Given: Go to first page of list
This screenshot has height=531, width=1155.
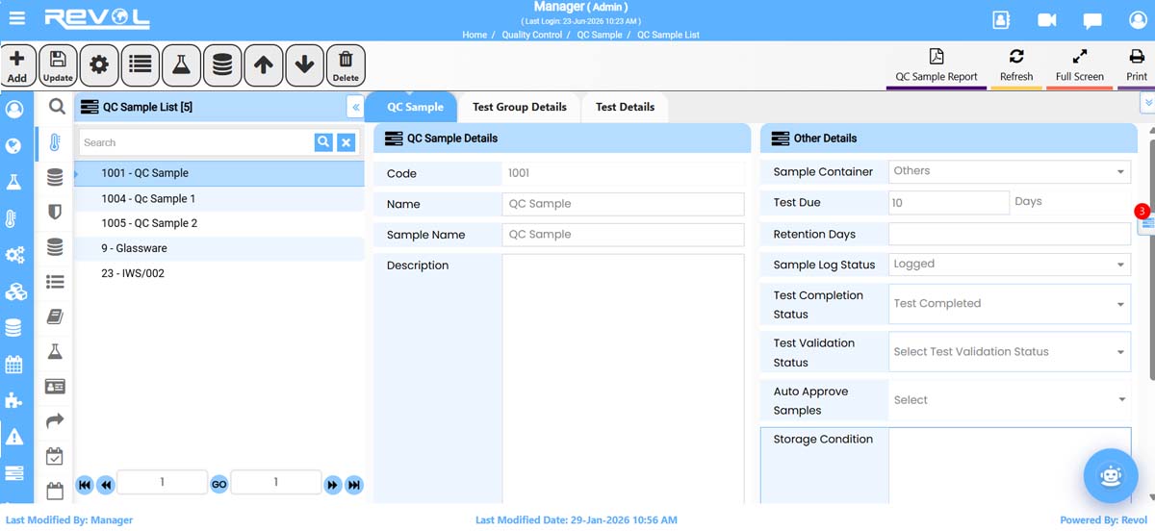Looking at the screenshot, I should click(85, 485).
